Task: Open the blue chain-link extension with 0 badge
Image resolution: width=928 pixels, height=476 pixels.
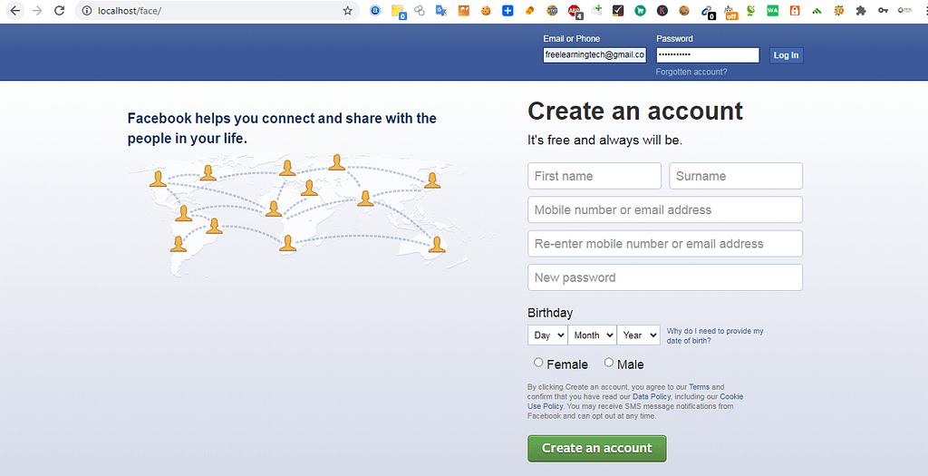Action: pos(707,11)
